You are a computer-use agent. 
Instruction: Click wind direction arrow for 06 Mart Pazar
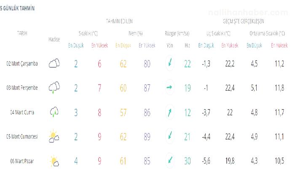(170, 160)
